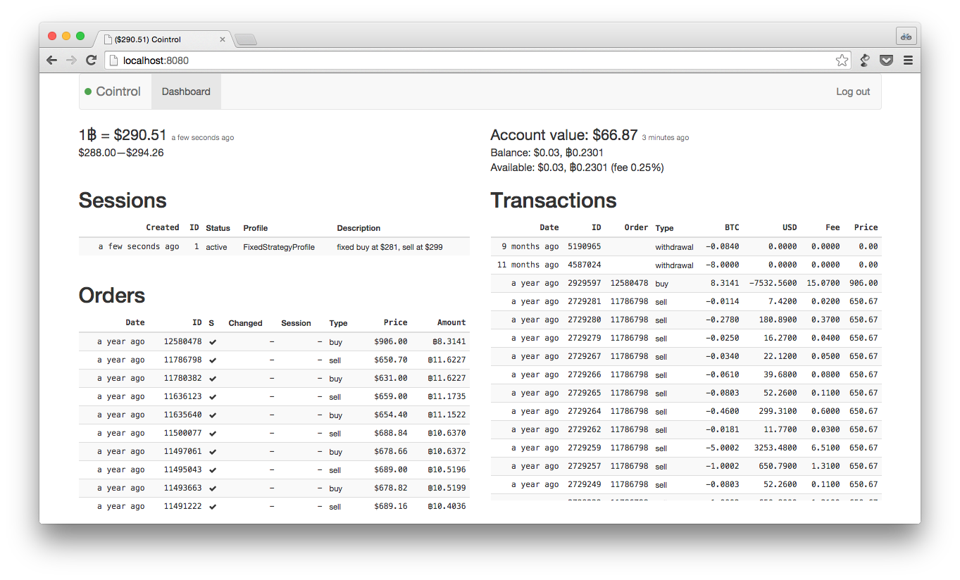Screen dimensions: 960x580
Task: Click transaction ID 2929597
Action: tap(585, 283)
